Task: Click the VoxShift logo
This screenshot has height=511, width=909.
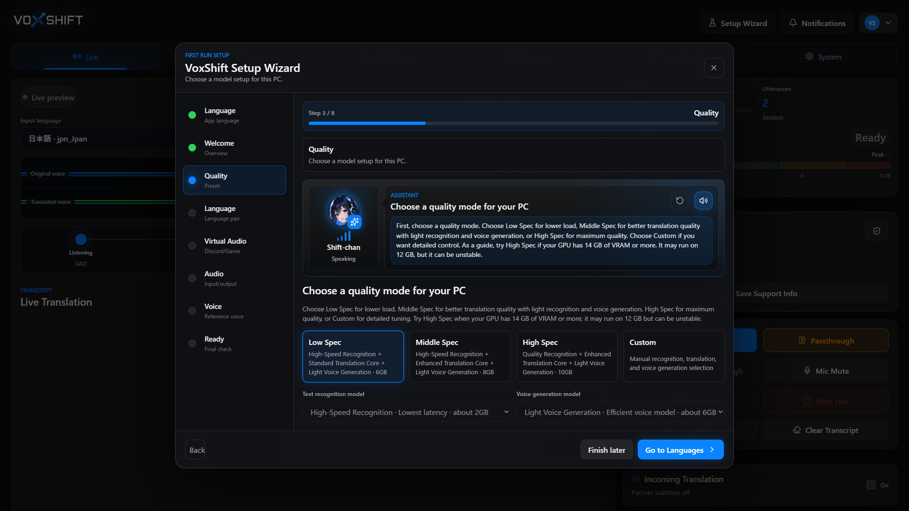Action: 48,20
